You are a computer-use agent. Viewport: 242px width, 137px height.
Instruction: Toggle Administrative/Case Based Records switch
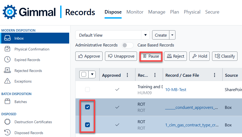pos(127,45)
